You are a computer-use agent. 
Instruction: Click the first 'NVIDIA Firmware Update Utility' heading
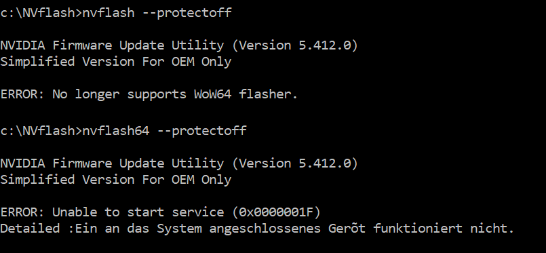[x=112, y=46]
